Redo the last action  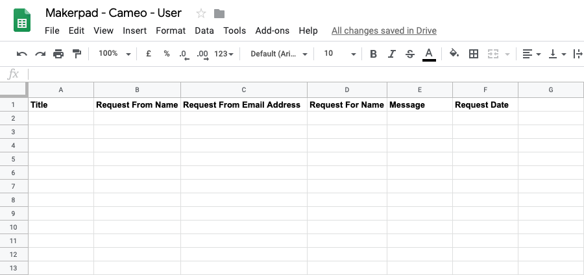pos(40,54)
